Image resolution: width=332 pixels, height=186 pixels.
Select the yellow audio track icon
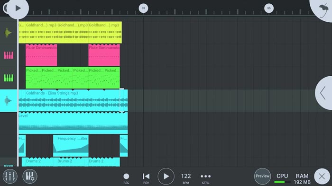pos(8,33)
